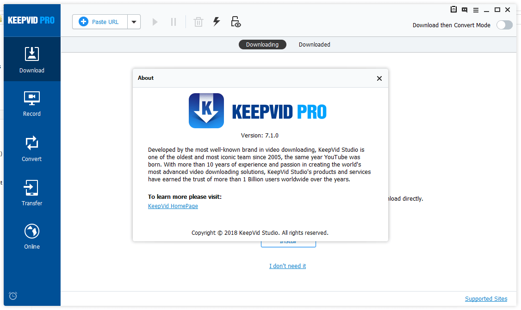Switch to the Downloaded tab
Viewport: 521px width, 310px height.
pyautogui.click(x=314, y=44)
